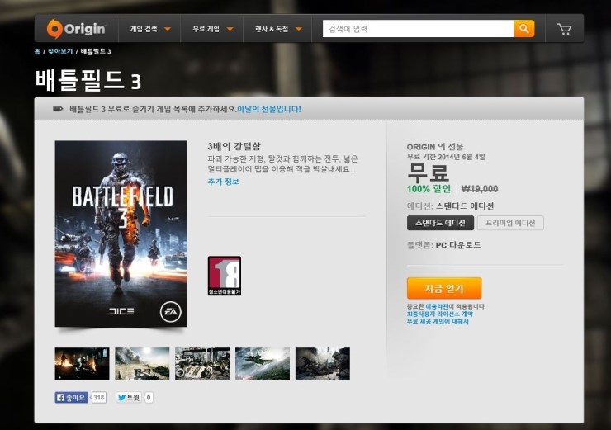The image size is (611, 430).
Task: Click the Battlefield 3 cover art image
Action: tap(121, 234)
